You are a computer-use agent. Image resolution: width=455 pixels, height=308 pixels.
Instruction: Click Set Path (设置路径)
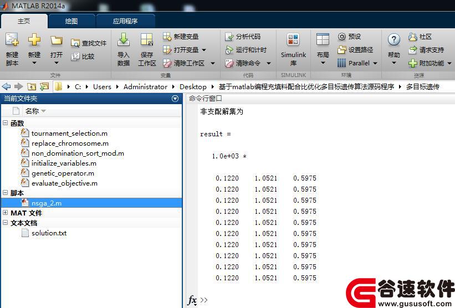pyautogui.click(x=355, y=50)
